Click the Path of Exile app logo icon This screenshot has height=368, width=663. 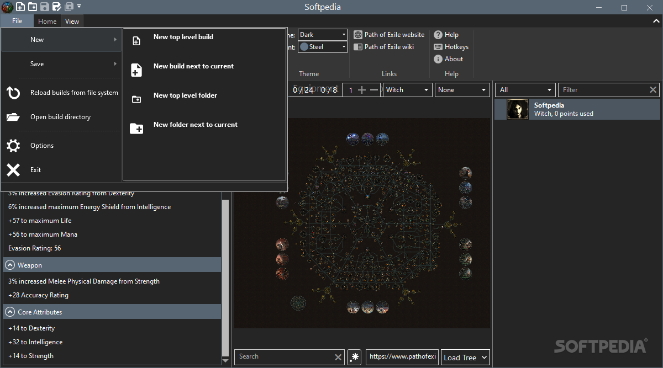pyautogui.click(x=7, y=7)
